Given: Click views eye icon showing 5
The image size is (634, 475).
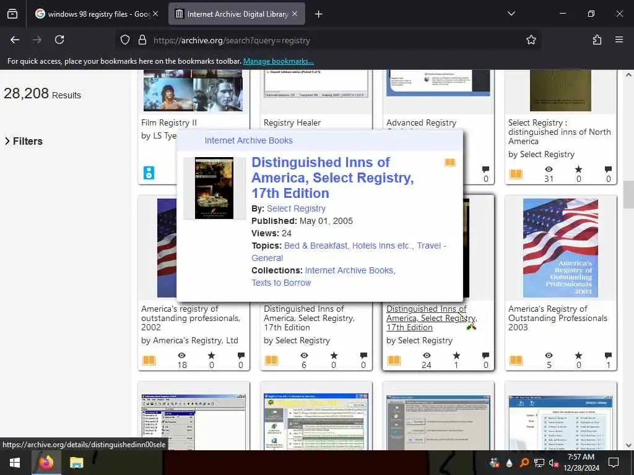Looking at the screenshot, I should coord(549,356).
